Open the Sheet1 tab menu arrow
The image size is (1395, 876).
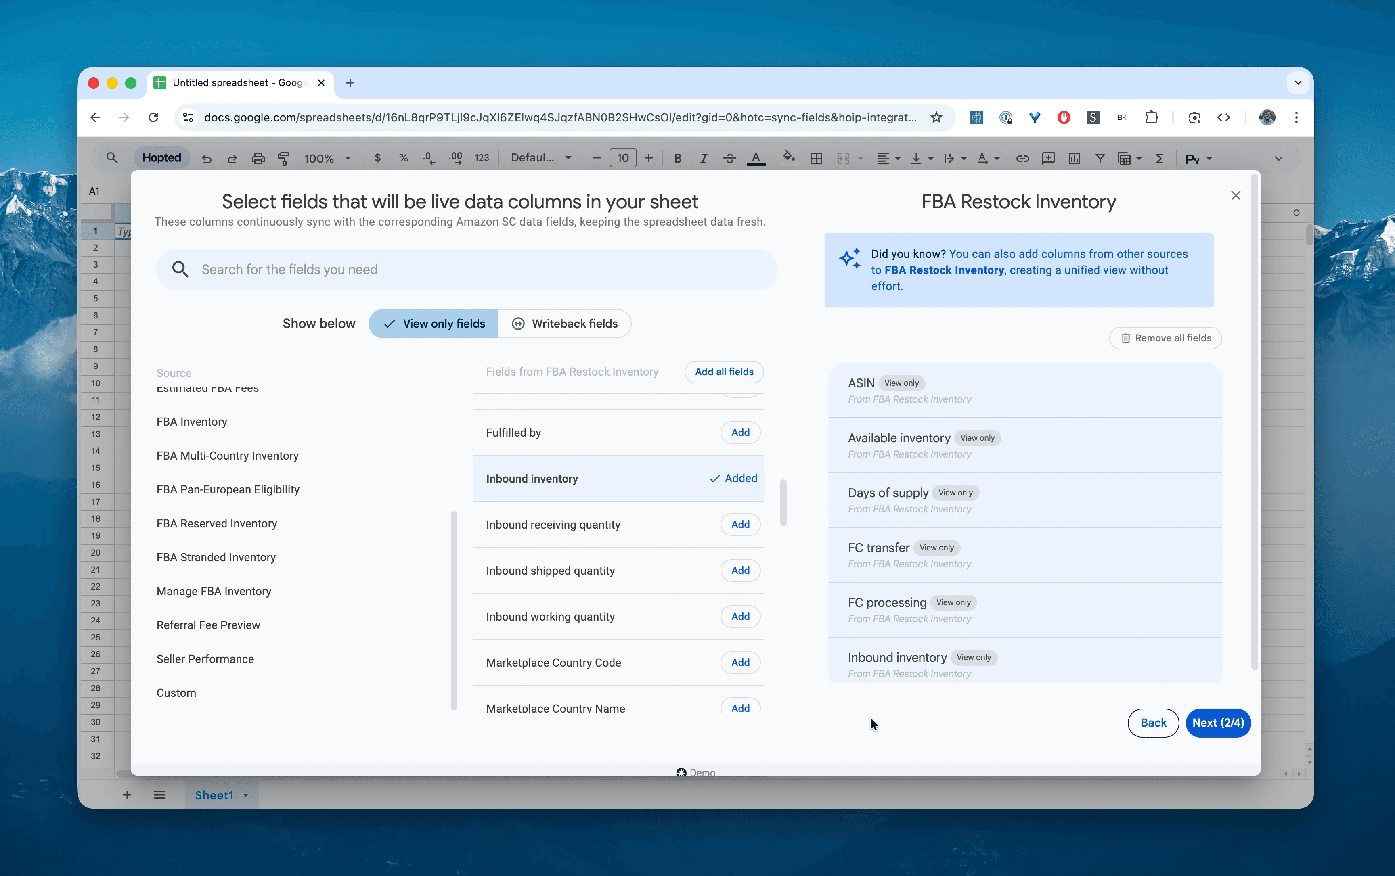[x=246, y=795]
